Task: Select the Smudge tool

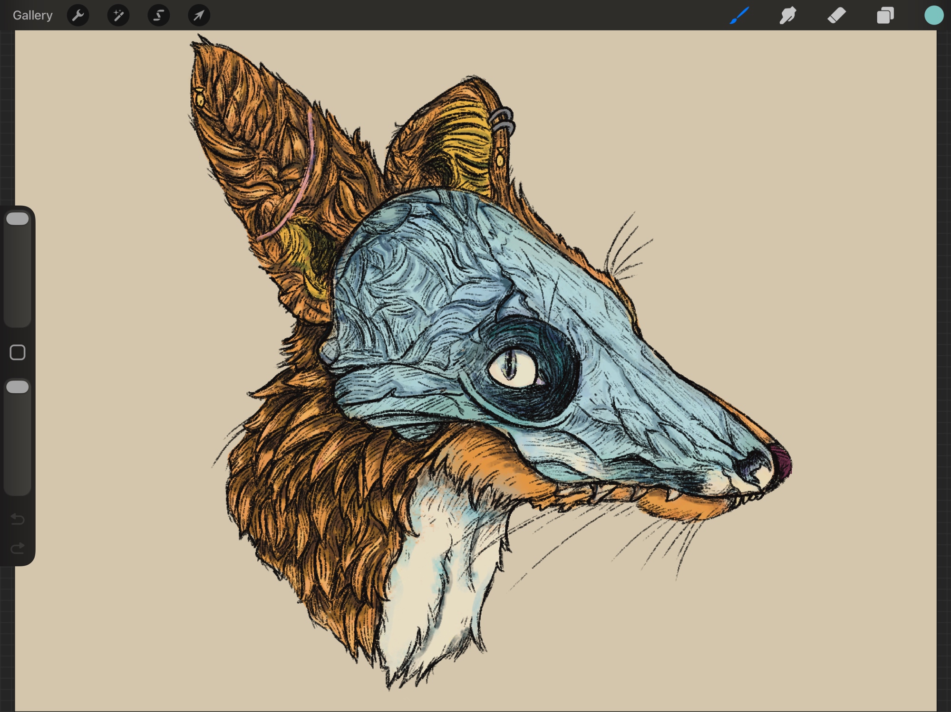Action: [x=788, y=15]
